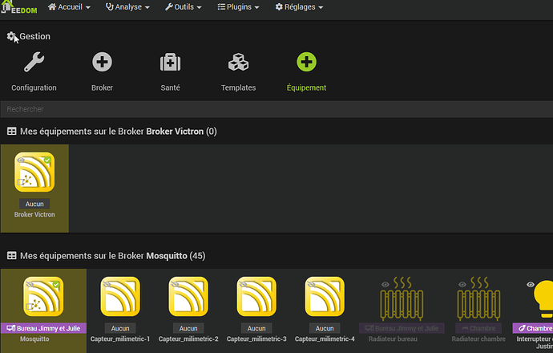The width and height of the screenshot is (553, 353).
Task: Click Aucun tag on Capteur_milimetric-3
Action: (256, 328)
